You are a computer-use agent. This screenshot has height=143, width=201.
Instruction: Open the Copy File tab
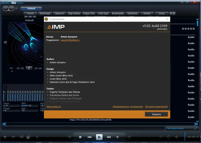click(x=89, y=13)
